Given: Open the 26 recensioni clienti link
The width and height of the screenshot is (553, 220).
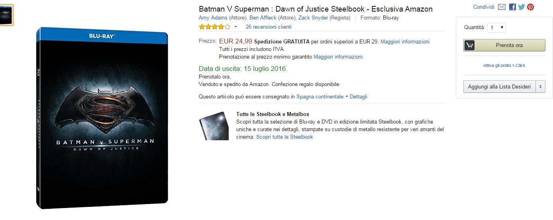Looking at the screenshot, I should tap(269, 27).
